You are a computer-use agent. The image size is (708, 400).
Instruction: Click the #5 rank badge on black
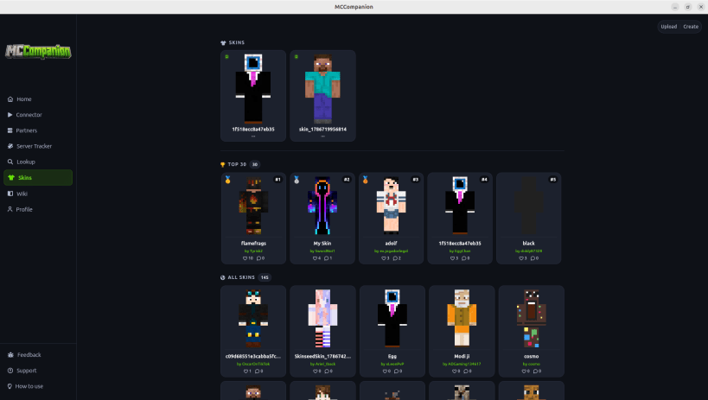[552, 179]
